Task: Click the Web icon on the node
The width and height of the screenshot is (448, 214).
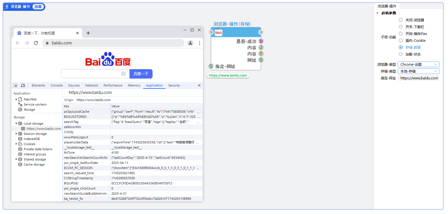Action: click(x=218, y=32)
